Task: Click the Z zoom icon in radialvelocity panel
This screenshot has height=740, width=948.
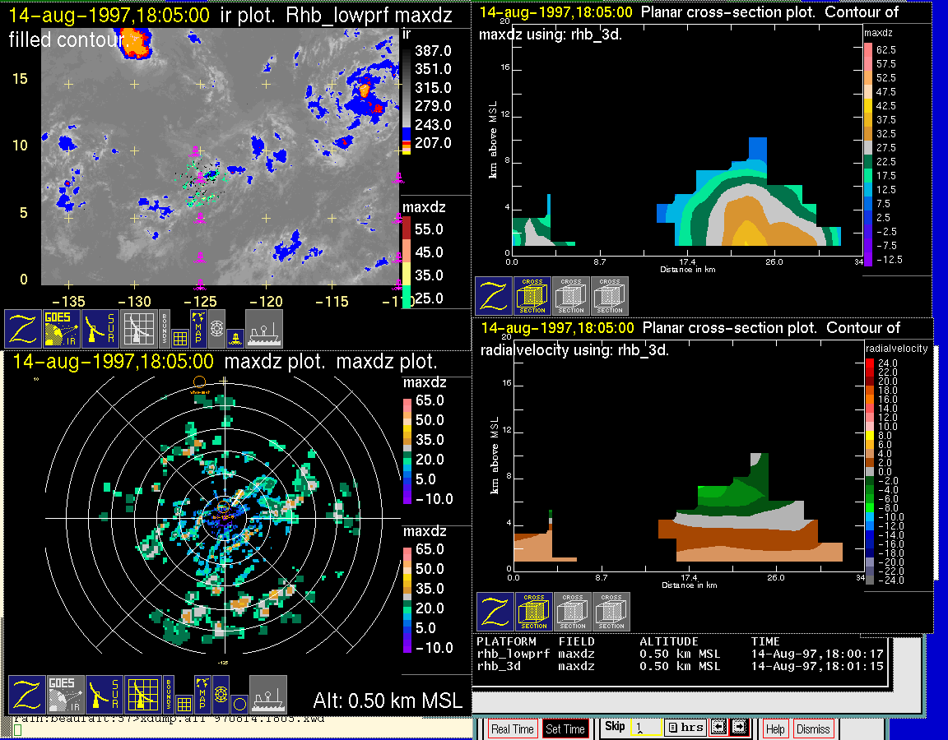Action: pyautogui.click(x=495, y=612)
